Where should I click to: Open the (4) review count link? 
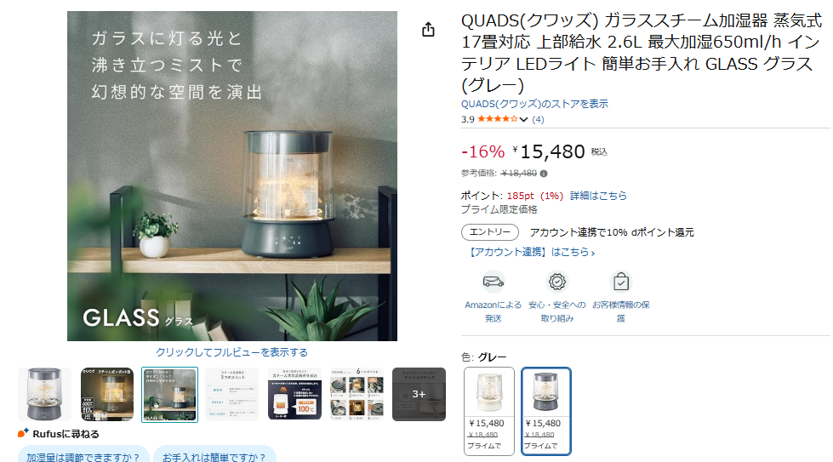[x=538, y=119]
